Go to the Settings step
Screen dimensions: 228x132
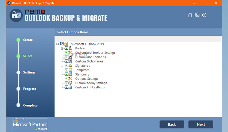[29, 72]
